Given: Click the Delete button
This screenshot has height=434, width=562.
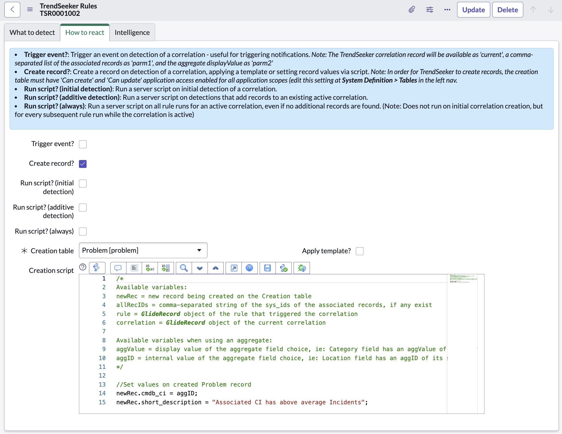Looking at the screenshot, I should [508, 10].
